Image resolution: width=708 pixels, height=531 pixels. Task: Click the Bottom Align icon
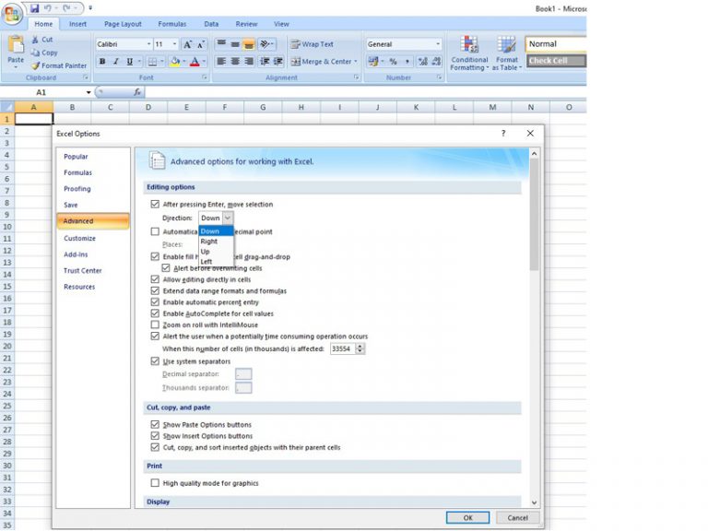click(248, 44)
